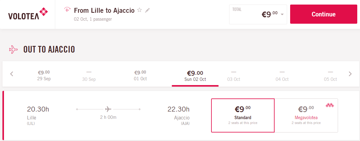Click the Megavolotea diamond logo icon
The height and width of the screenshot is (141, 360).
[330, 105]
